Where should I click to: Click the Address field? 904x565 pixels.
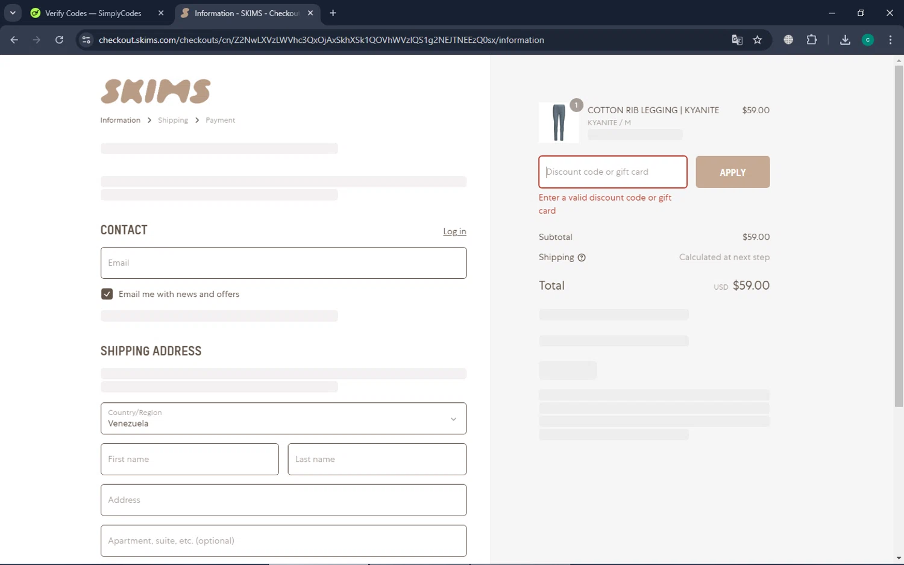(x=283, y=500)
